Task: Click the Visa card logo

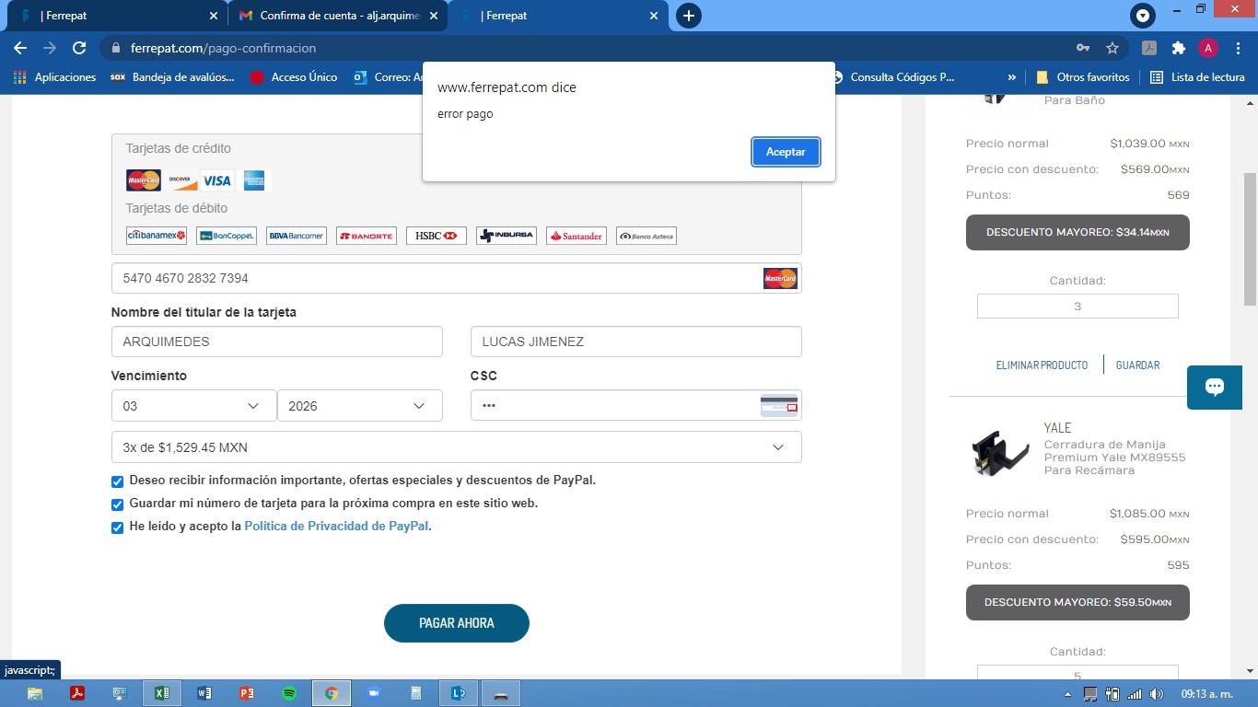Action: [217, 180]
